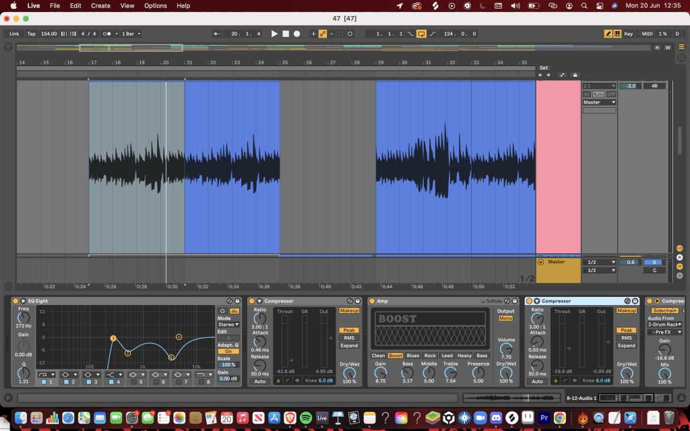690x431 pixels.
Task: Click the Amp device hot-swap icon
Action: tap(507, 301)
